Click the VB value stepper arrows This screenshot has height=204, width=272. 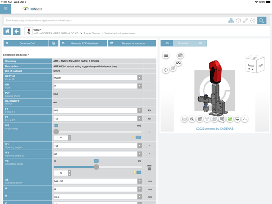pyautogui.click(x=69, y=173)
